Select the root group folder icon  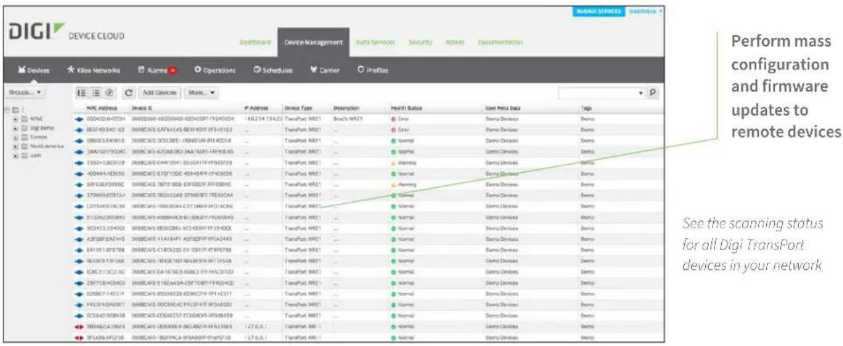click(x=15, y=109)
